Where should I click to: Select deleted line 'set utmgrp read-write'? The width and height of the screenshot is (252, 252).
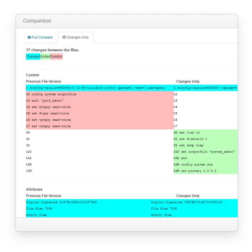tap(100, 126)
